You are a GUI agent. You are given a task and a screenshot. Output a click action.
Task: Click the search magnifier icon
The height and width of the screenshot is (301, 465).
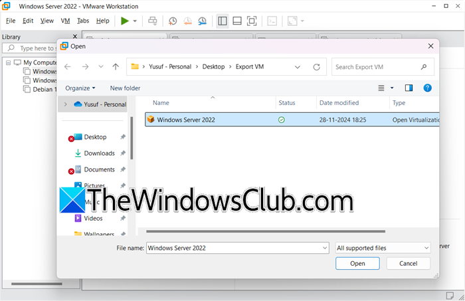point(424,67)
